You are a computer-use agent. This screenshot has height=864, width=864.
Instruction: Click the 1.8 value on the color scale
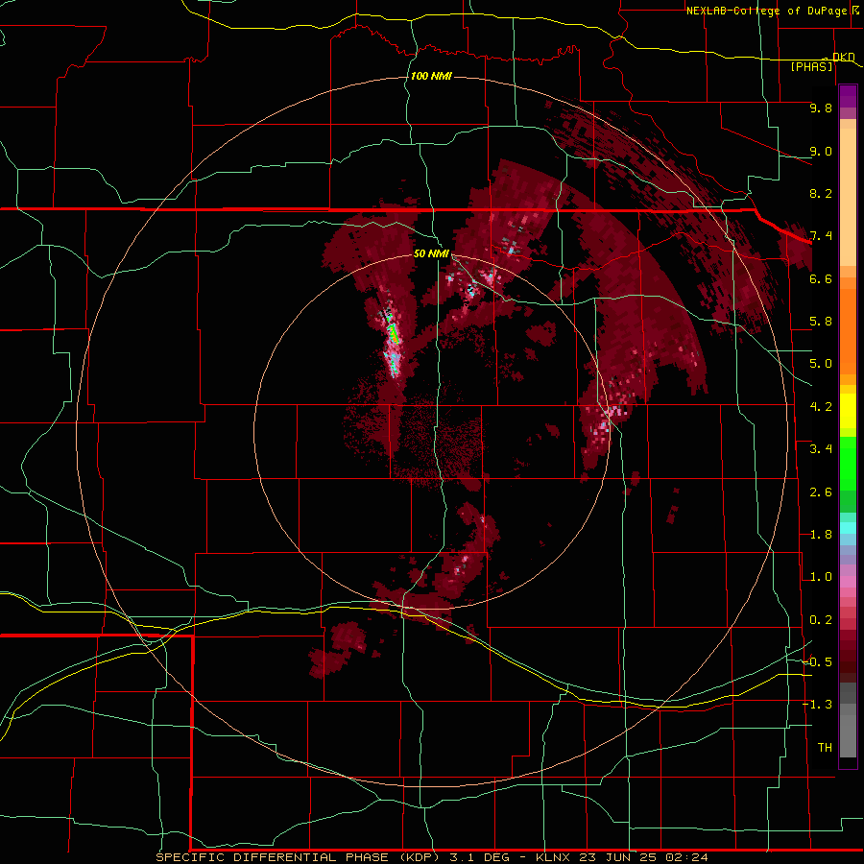point(821,535)
